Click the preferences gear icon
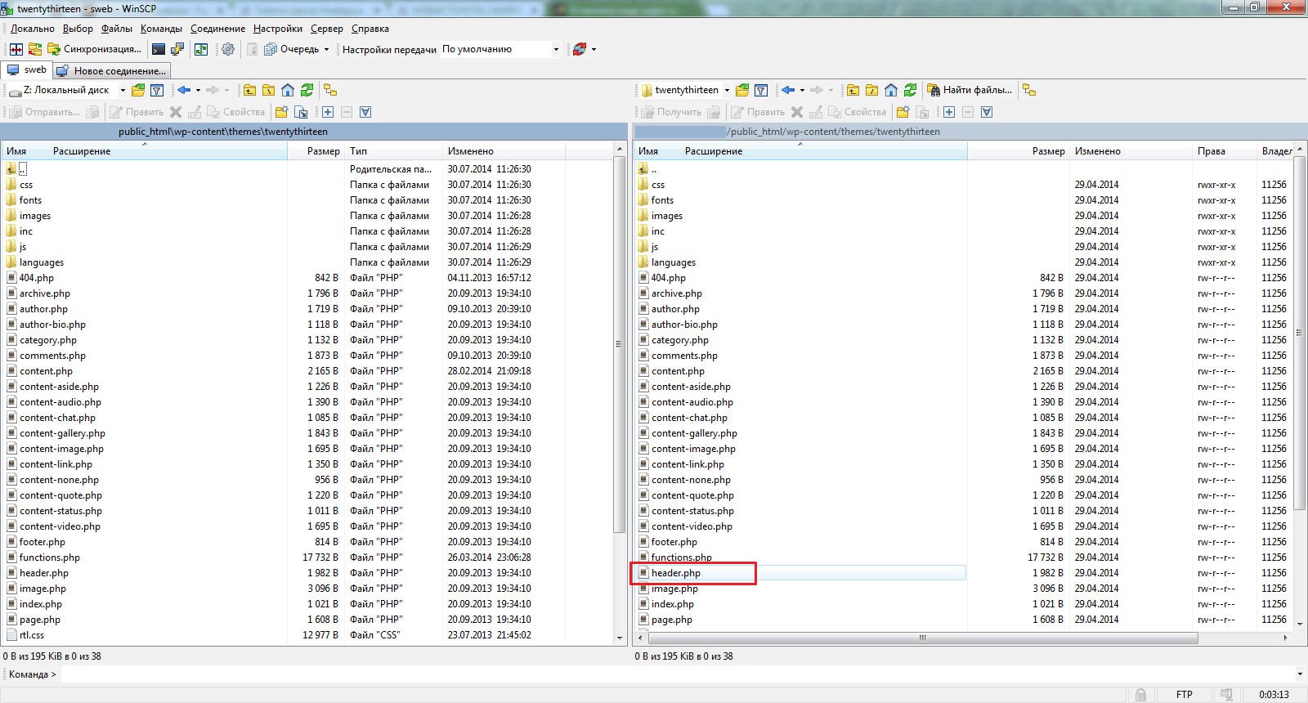The width and height of the screenshot is (1308, 703). (228, 49)
